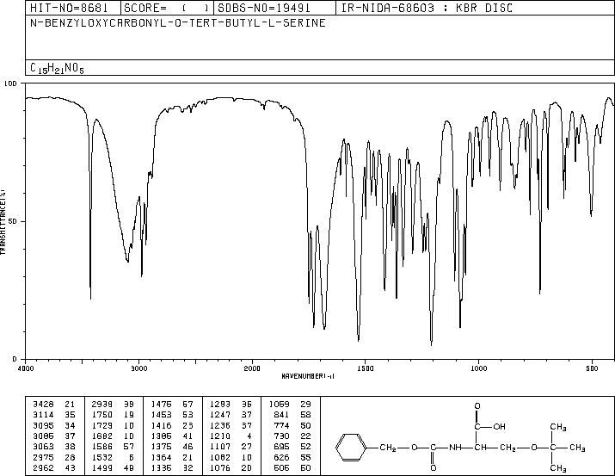Click the 1500 x-axis tick label

366,368
